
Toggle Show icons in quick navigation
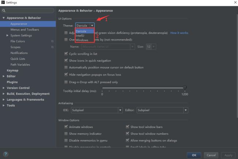coord(66,61)
